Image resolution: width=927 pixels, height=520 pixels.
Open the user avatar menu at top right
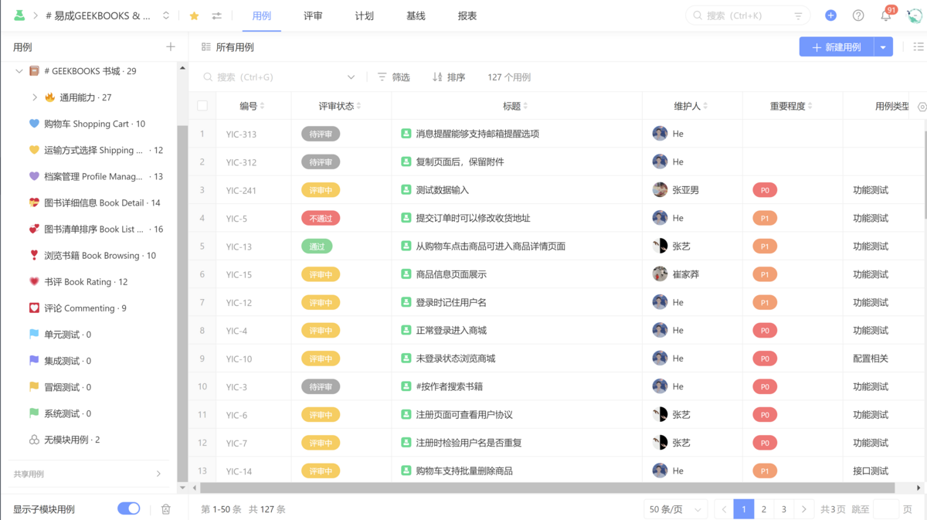(x=915, y=15)
